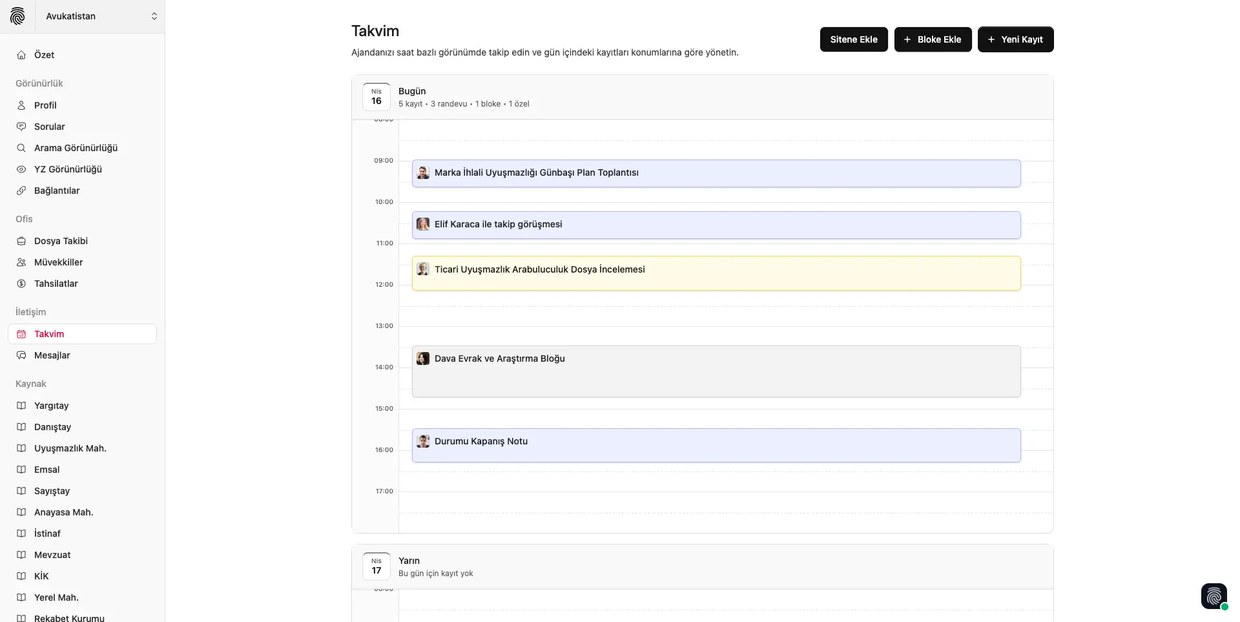Go to Yargıtay resource page
The width and height of the screenshot is (1240, 622).
tap(51, 406)
